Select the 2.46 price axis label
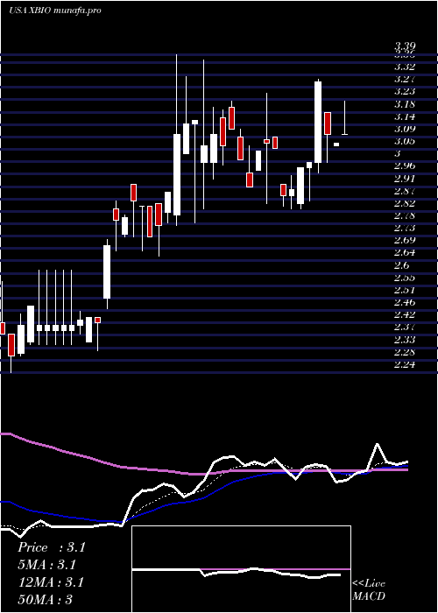This screenshot has width=438, height=613. (405, 303)
